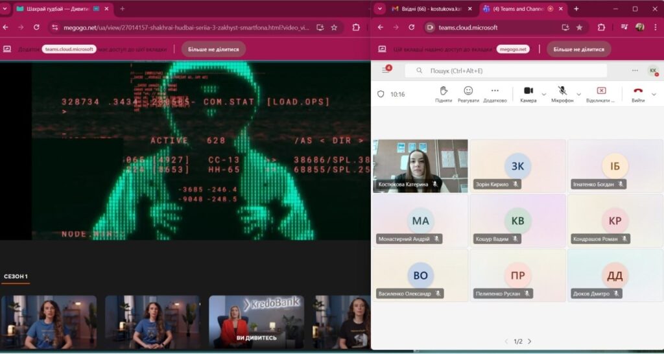Go to next participants page arrow

(x=529, y=341)
